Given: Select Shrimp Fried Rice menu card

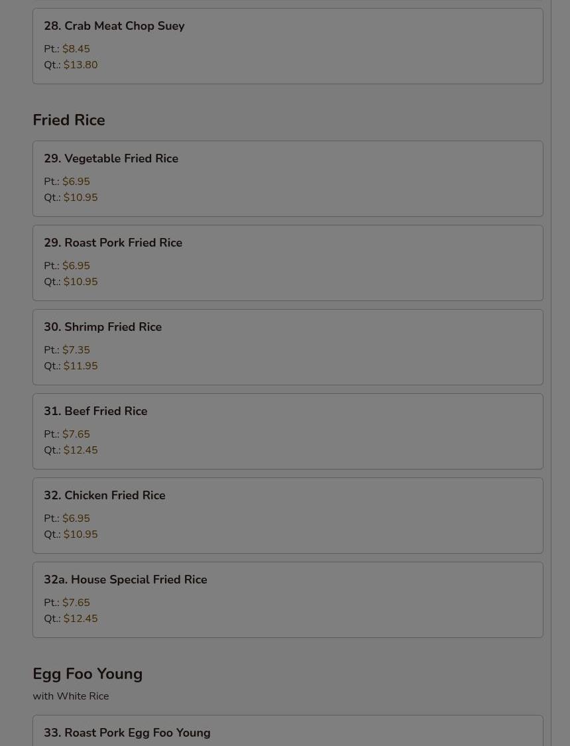Looking at the screenshot, I should [x=288, y=347].
